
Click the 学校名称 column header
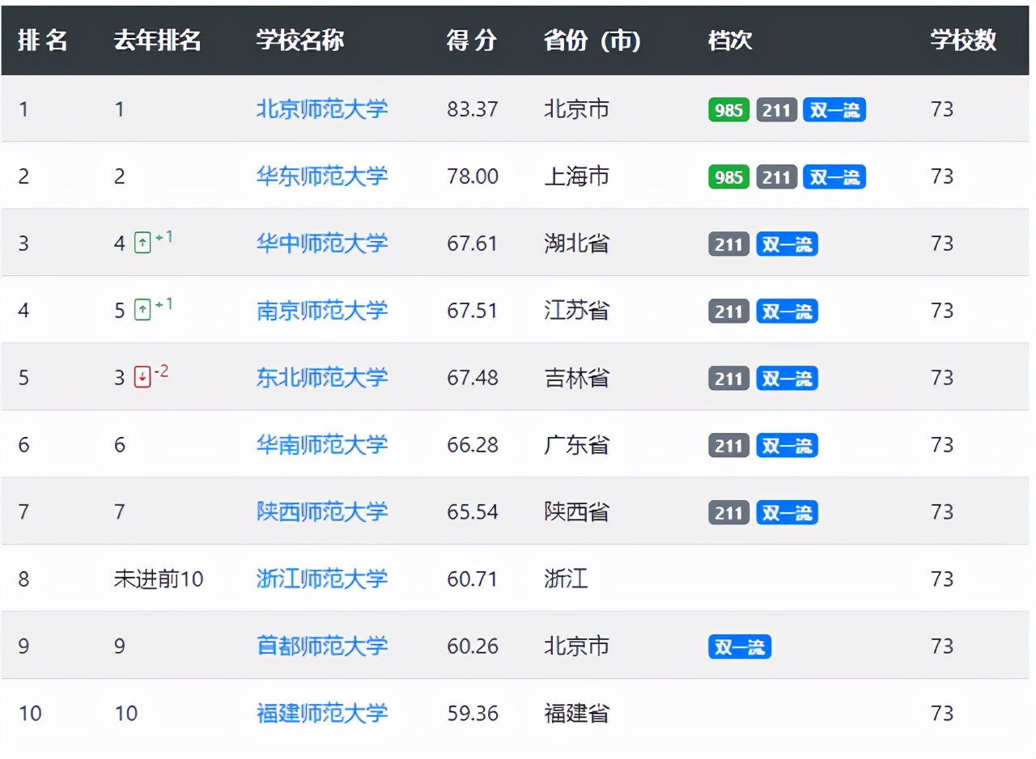point(299,40)
